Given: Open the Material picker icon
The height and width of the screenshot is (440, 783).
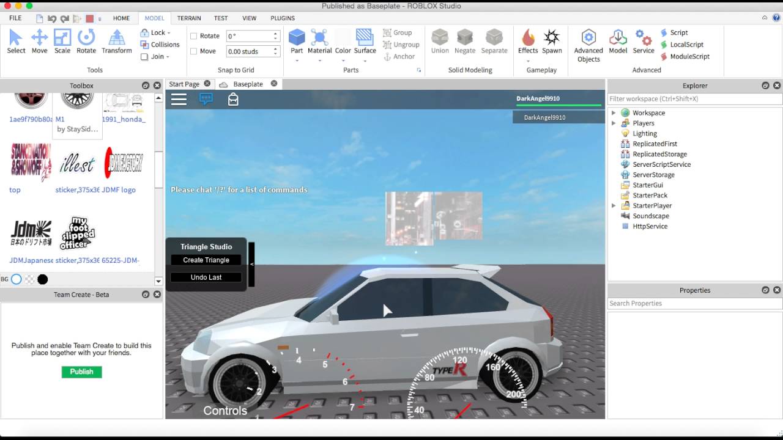Looking at the screenshot, I should coord(319,38).
